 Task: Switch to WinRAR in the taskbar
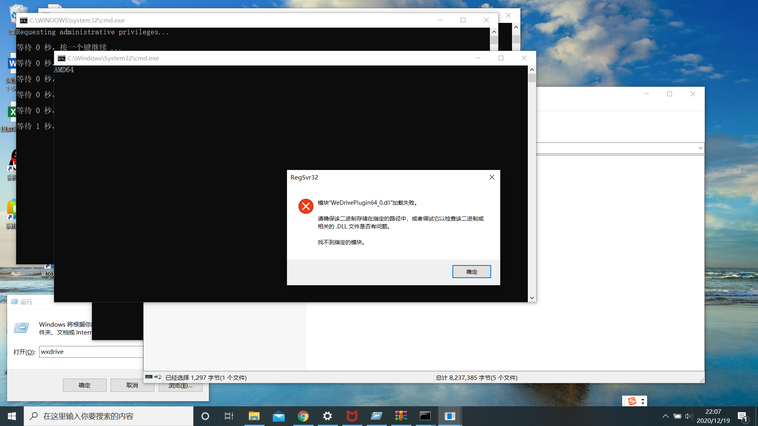tap(401, 416)
